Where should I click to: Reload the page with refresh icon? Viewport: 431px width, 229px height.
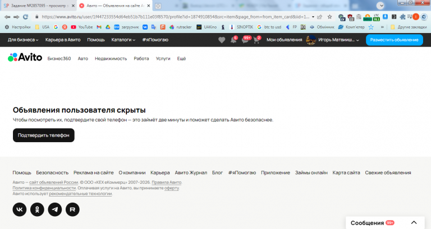click(26, 17)
